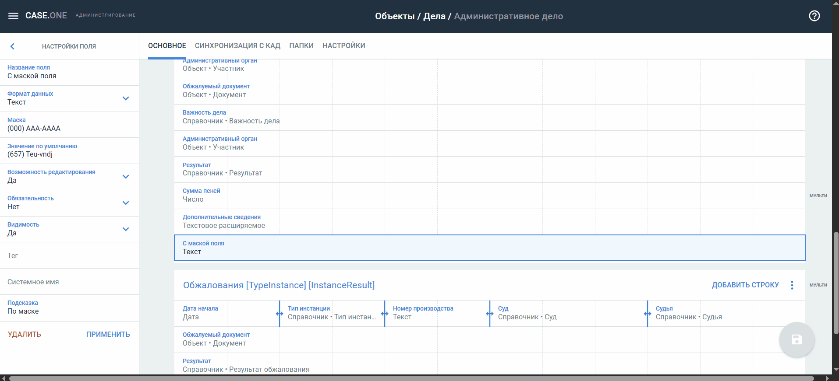Expand Формат данных dropdown
This screenshot has height=381, width=839.
126,98
